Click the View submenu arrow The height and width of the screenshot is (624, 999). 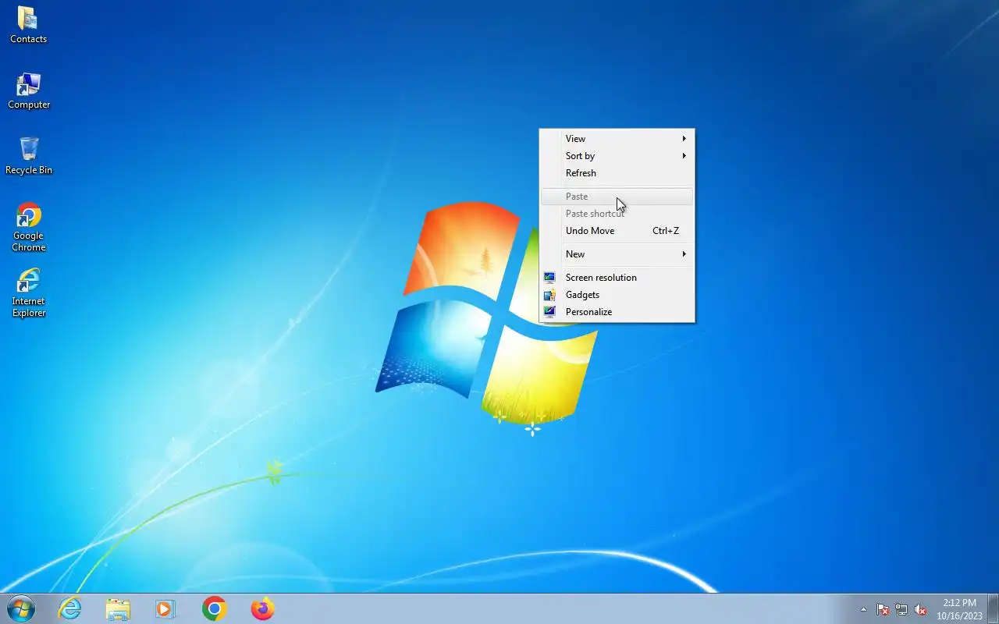tap(684, 139)
